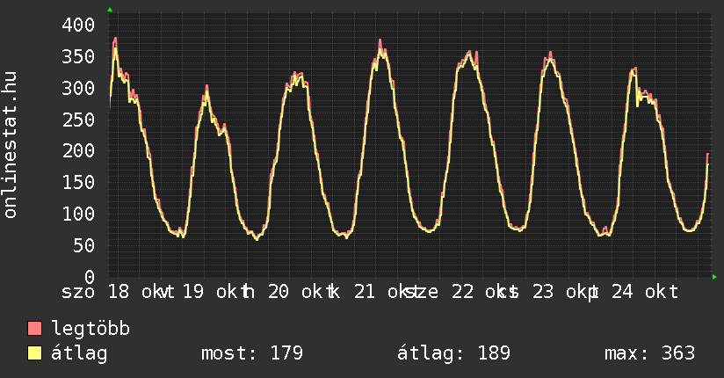
Task: Click the 400 label on the y-axis
Action: point(78,25)
